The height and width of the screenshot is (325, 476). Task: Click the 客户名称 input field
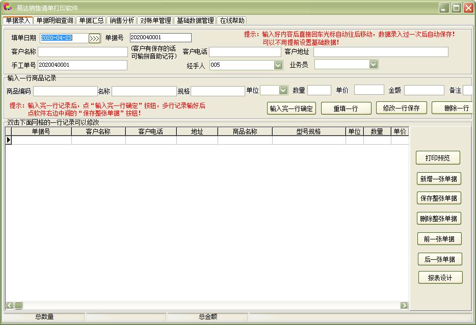tap(83, 52)
